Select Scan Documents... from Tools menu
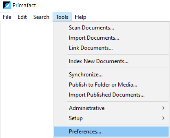Screen dimensions: 170x138 point(111,28)
